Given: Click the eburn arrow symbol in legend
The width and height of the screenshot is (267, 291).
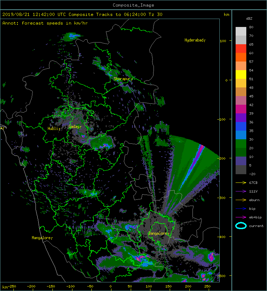Looking at the screenshot, I should click(x=241, y=200).
